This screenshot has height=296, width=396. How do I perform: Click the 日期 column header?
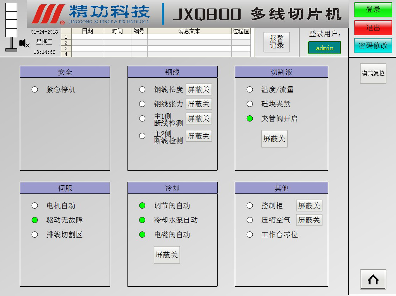[x=88, y=31]
